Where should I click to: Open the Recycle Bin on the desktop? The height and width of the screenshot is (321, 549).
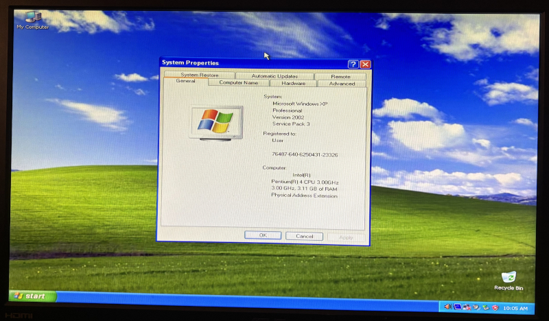tap(509, 278)
